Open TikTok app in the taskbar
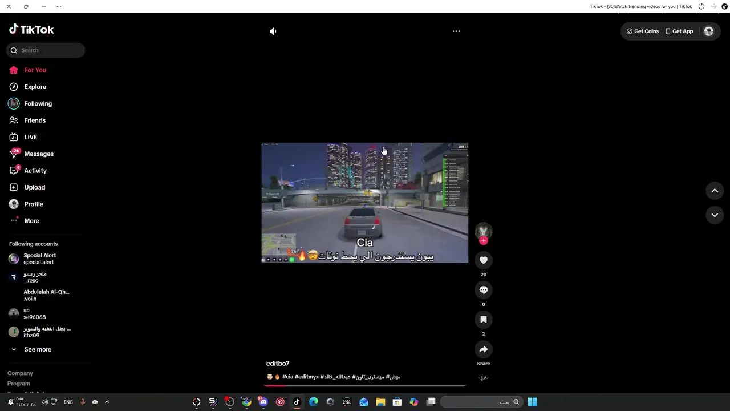Viewport: 730px width, 411px height. pos(297,402)
